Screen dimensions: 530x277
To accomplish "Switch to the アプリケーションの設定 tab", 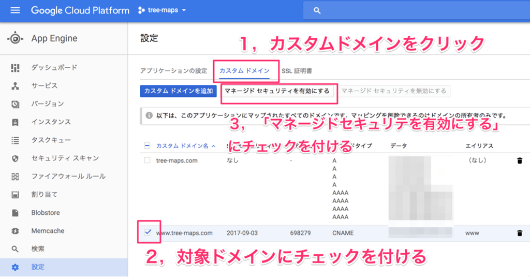I will [173, 71].
